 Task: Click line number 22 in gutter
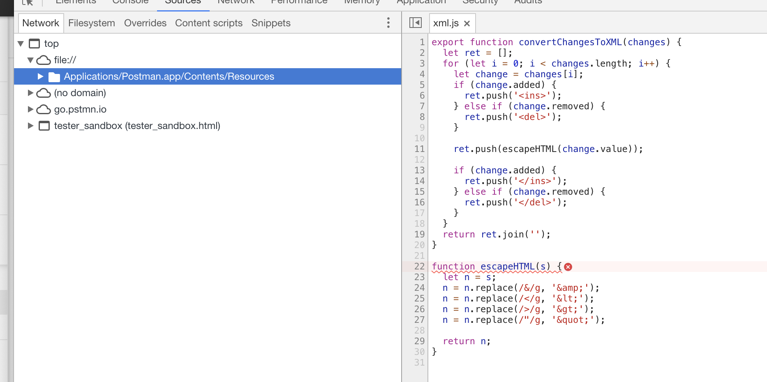click(419, 267)
